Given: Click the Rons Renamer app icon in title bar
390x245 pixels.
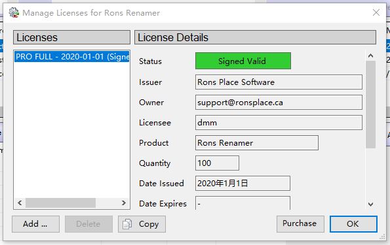Looking at the screenshot, I should (x=14, y=12).
